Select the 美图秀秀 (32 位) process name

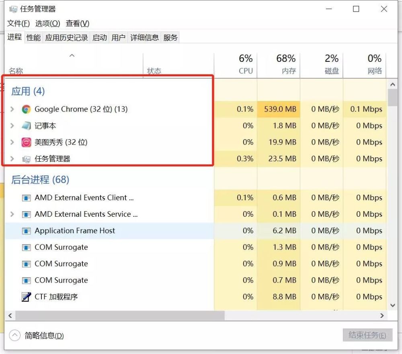[61, 142]
